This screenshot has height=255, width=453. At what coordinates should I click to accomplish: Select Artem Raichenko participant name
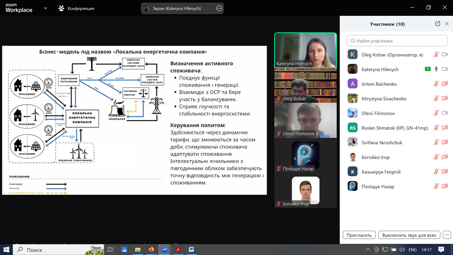coord(379,84)
